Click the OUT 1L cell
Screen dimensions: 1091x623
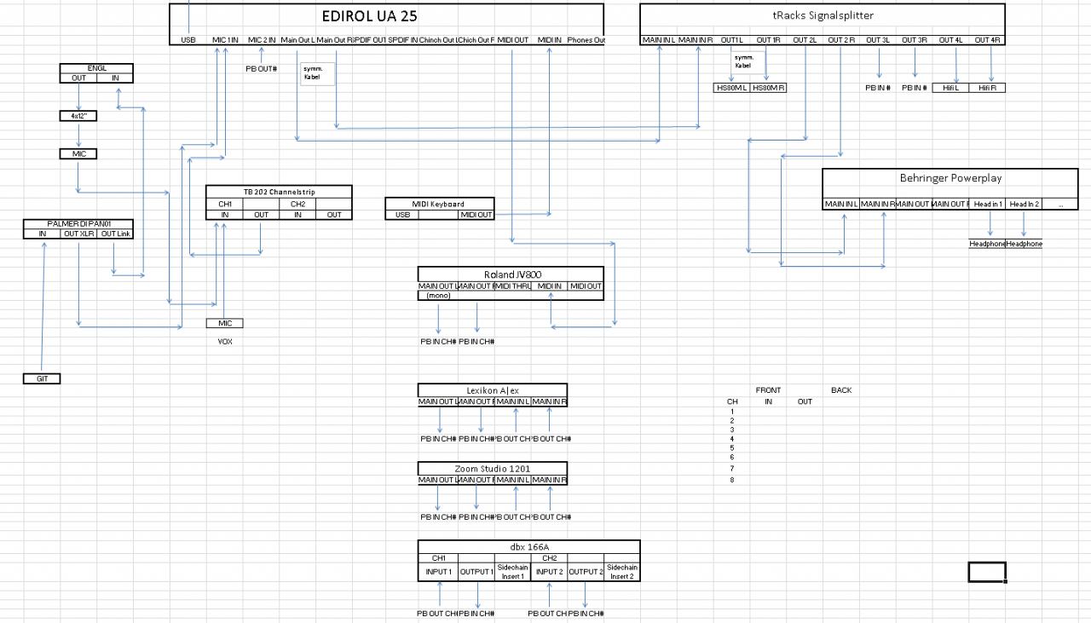point(731,40)
